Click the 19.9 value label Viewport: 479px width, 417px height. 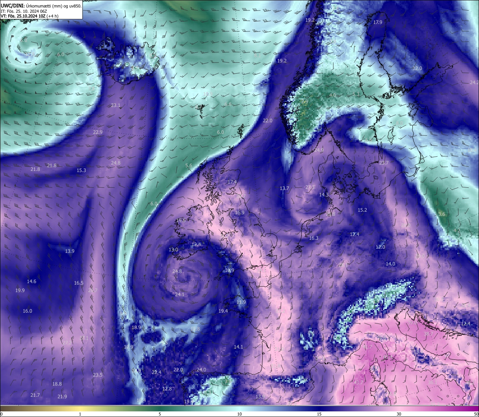click(x=20, y=290)
